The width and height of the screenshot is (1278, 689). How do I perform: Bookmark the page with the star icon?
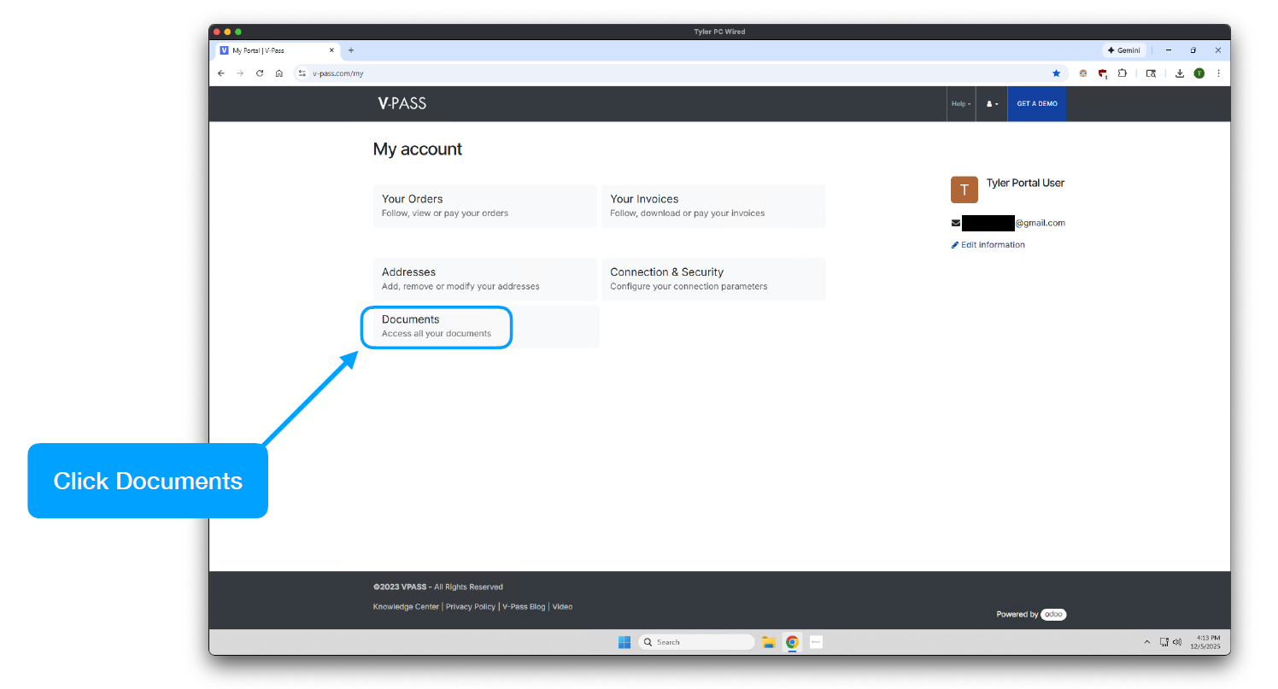1056,73
